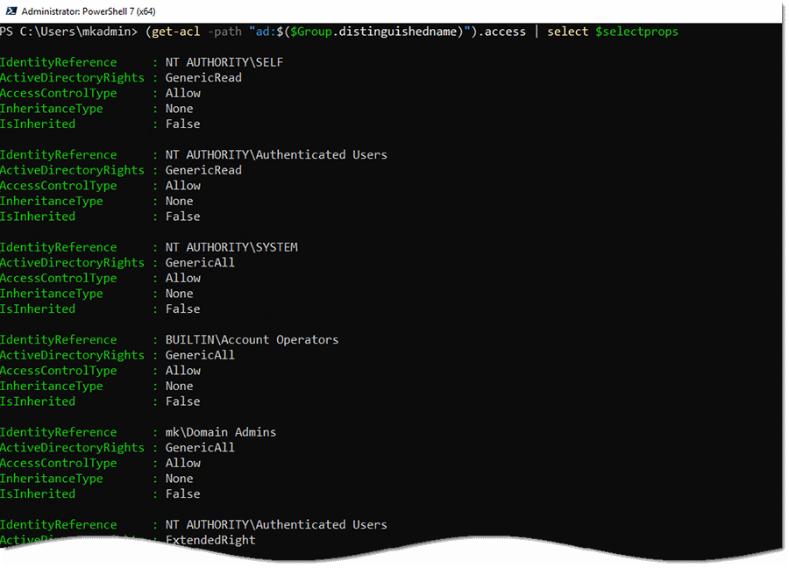The image size is (789, 568).
Task: Click the False value in SELF entry
Action: pos(183,124)
